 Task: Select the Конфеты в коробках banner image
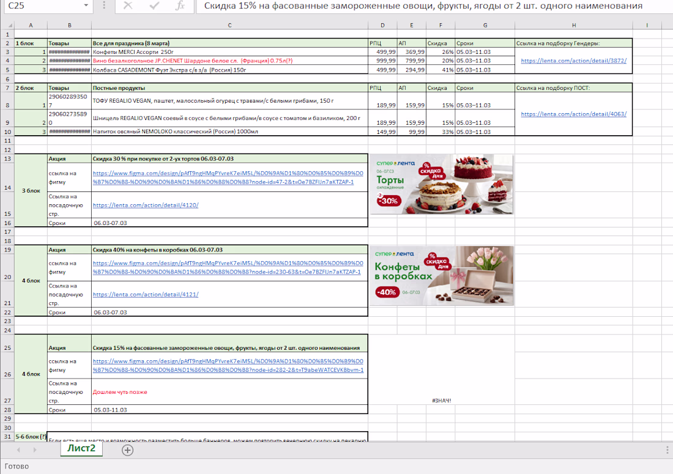coord(441,276)
